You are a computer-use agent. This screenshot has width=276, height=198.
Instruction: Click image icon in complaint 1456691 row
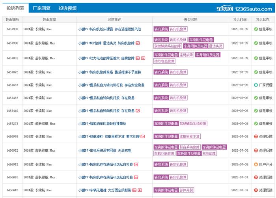136,177
